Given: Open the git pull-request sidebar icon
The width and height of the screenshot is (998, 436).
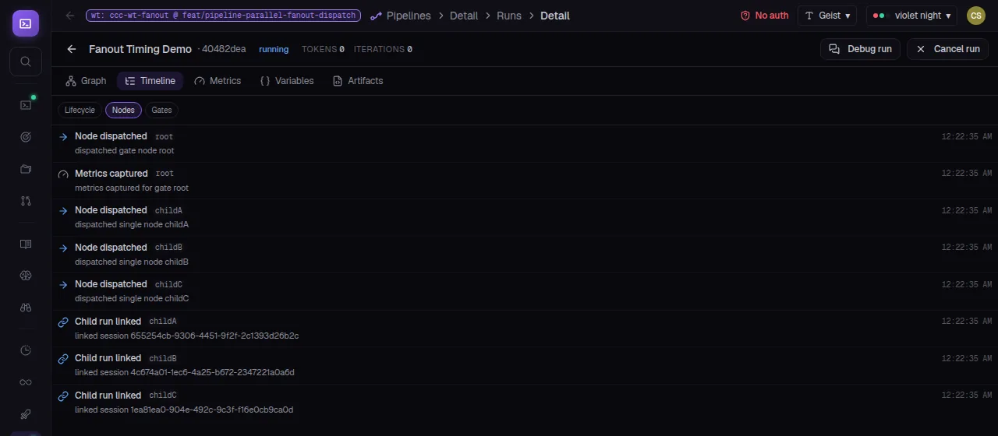Looking at the screenshot, I should (26, 201).
